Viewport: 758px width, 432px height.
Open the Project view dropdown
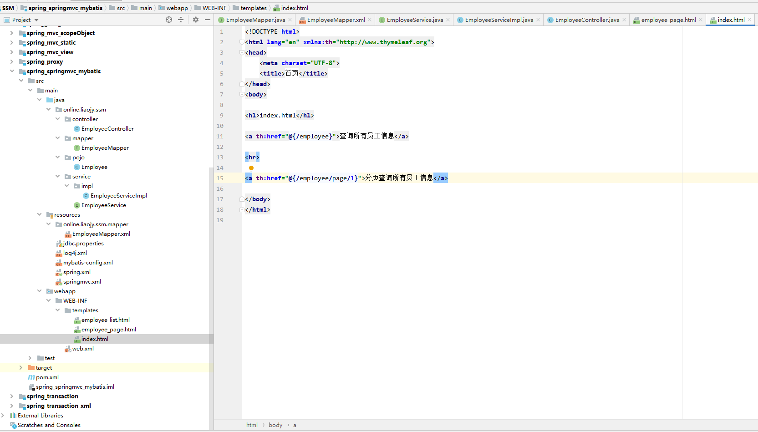coord(36,20)
